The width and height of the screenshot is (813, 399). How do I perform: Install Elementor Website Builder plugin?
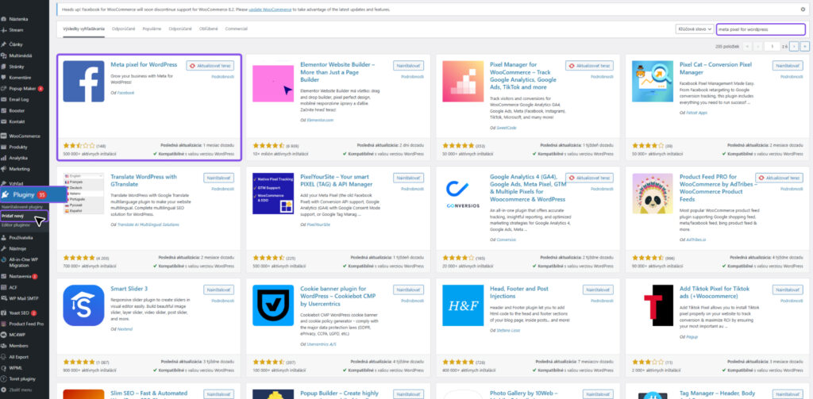(x=408, y=66)
